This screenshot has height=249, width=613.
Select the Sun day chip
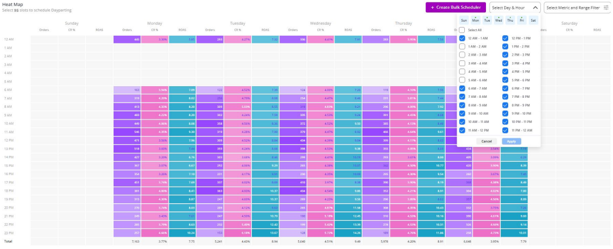pyautogui.click(x=464, y=20)
